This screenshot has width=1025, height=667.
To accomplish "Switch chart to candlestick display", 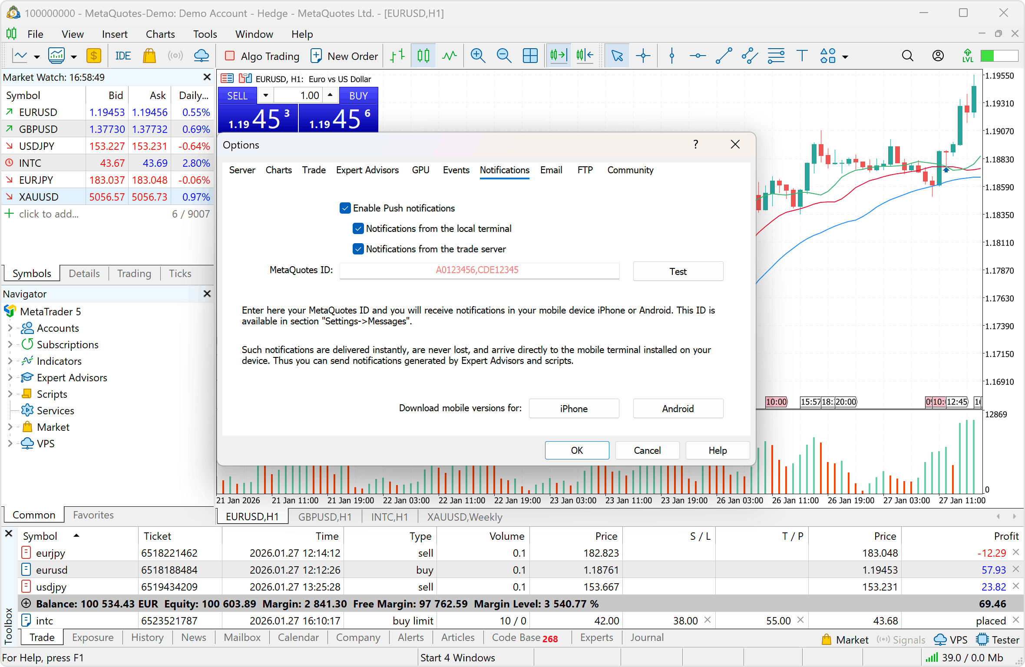I will click(423, 56).
